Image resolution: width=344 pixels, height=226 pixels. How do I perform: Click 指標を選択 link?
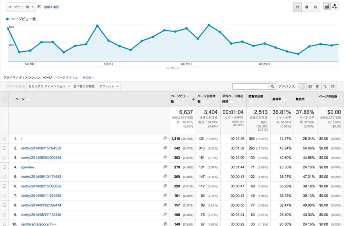(x=51, y=7)
